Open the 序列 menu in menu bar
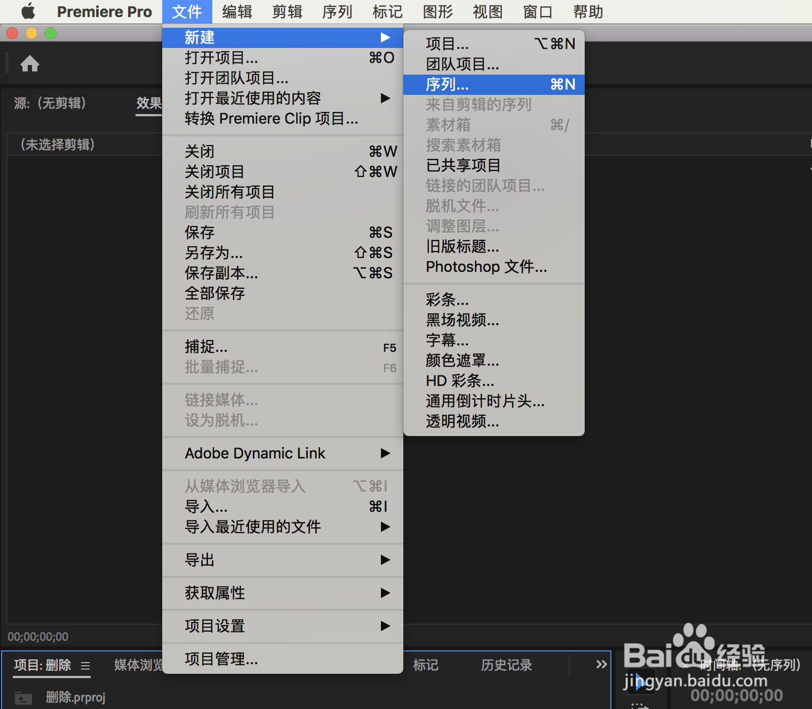 337,12
